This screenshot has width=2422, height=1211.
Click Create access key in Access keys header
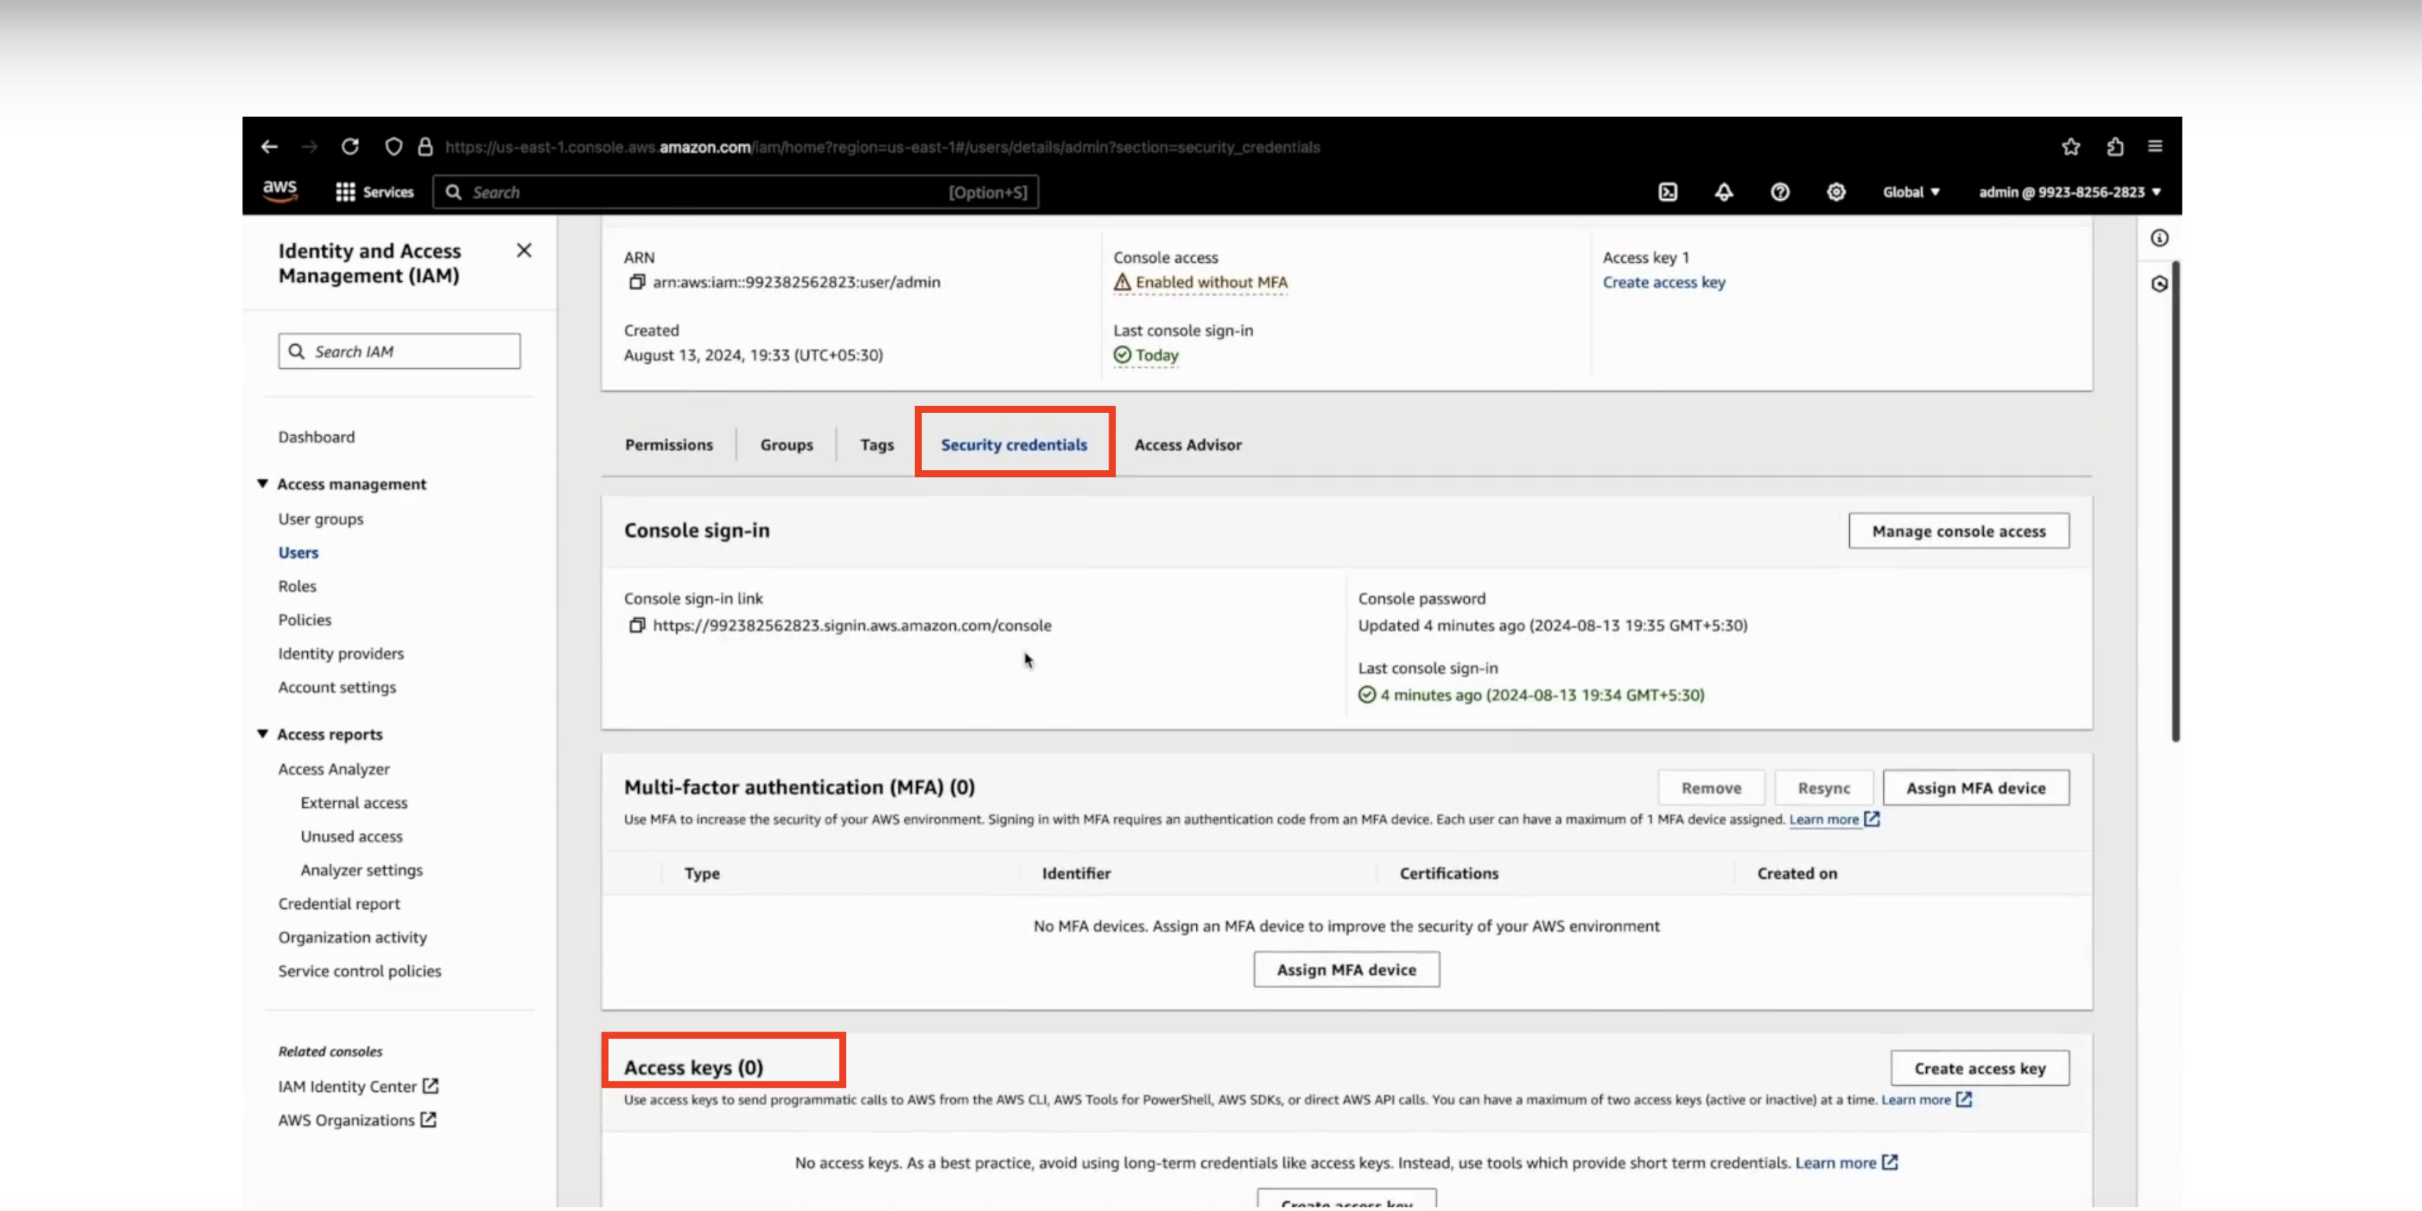click(x=1979, y=1068)
